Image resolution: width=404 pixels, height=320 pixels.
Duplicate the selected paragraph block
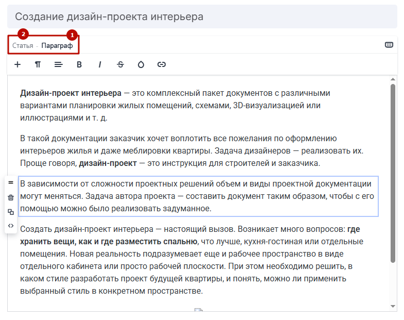tap(11, 212)
